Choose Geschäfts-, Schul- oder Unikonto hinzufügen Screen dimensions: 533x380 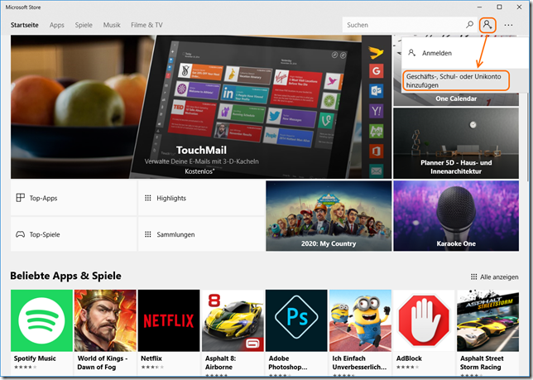coord(455,80)
